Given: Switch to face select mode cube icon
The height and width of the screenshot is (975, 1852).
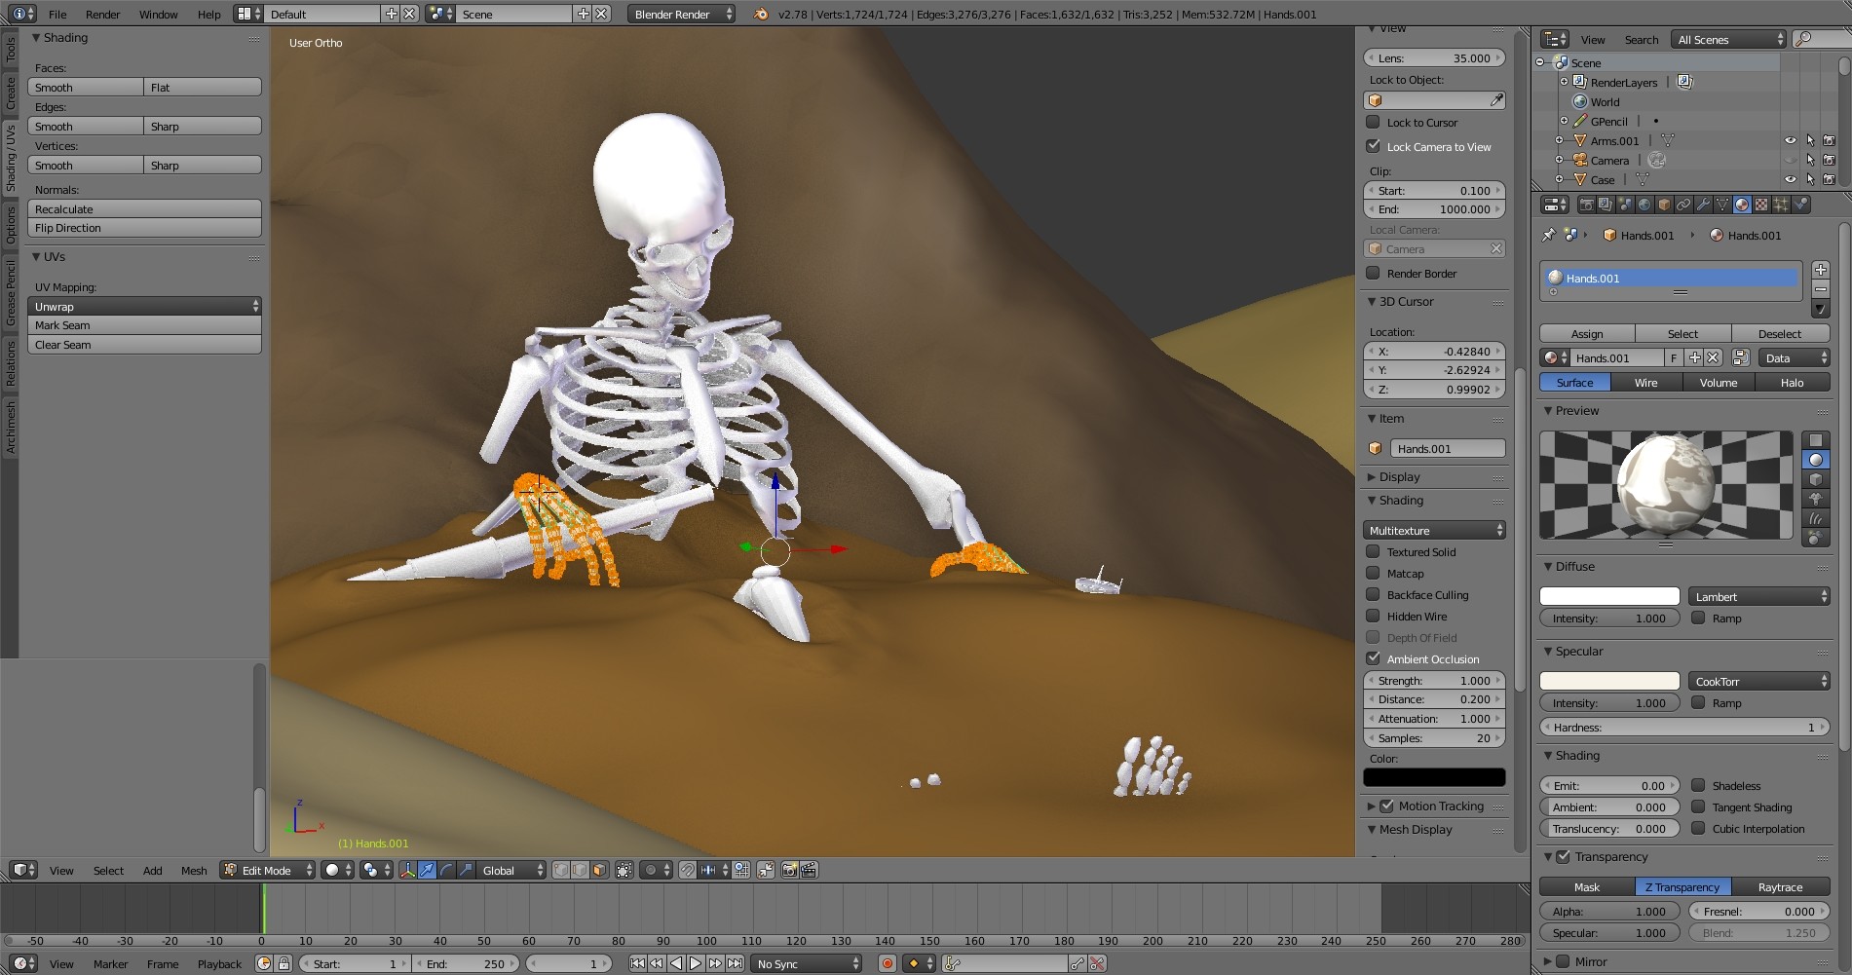Looking at the screenshot, I should (599, 870).
